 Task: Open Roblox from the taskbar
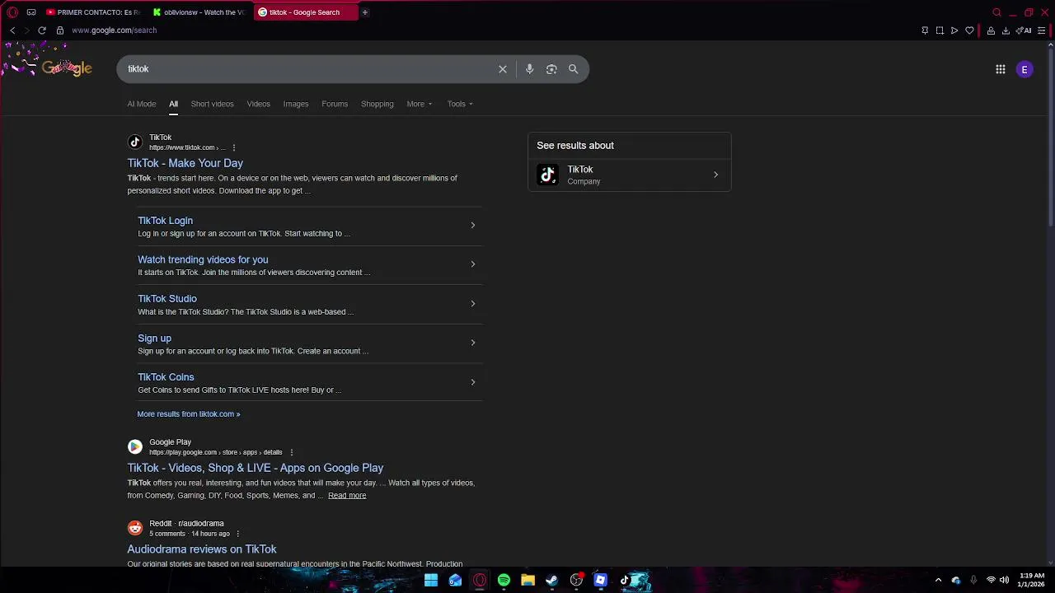click(x=600, y=580)
